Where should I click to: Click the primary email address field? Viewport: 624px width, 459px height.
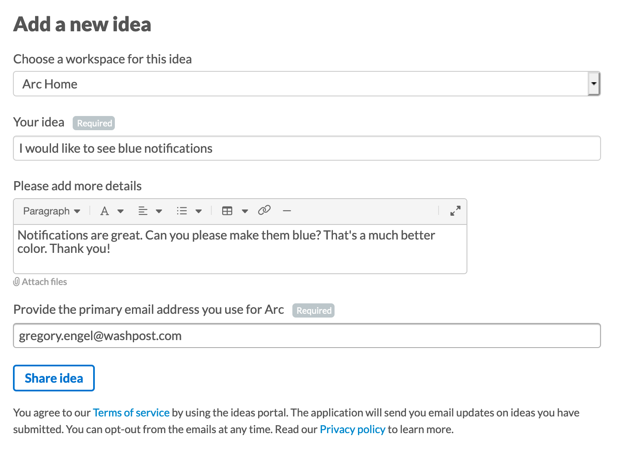307,335
